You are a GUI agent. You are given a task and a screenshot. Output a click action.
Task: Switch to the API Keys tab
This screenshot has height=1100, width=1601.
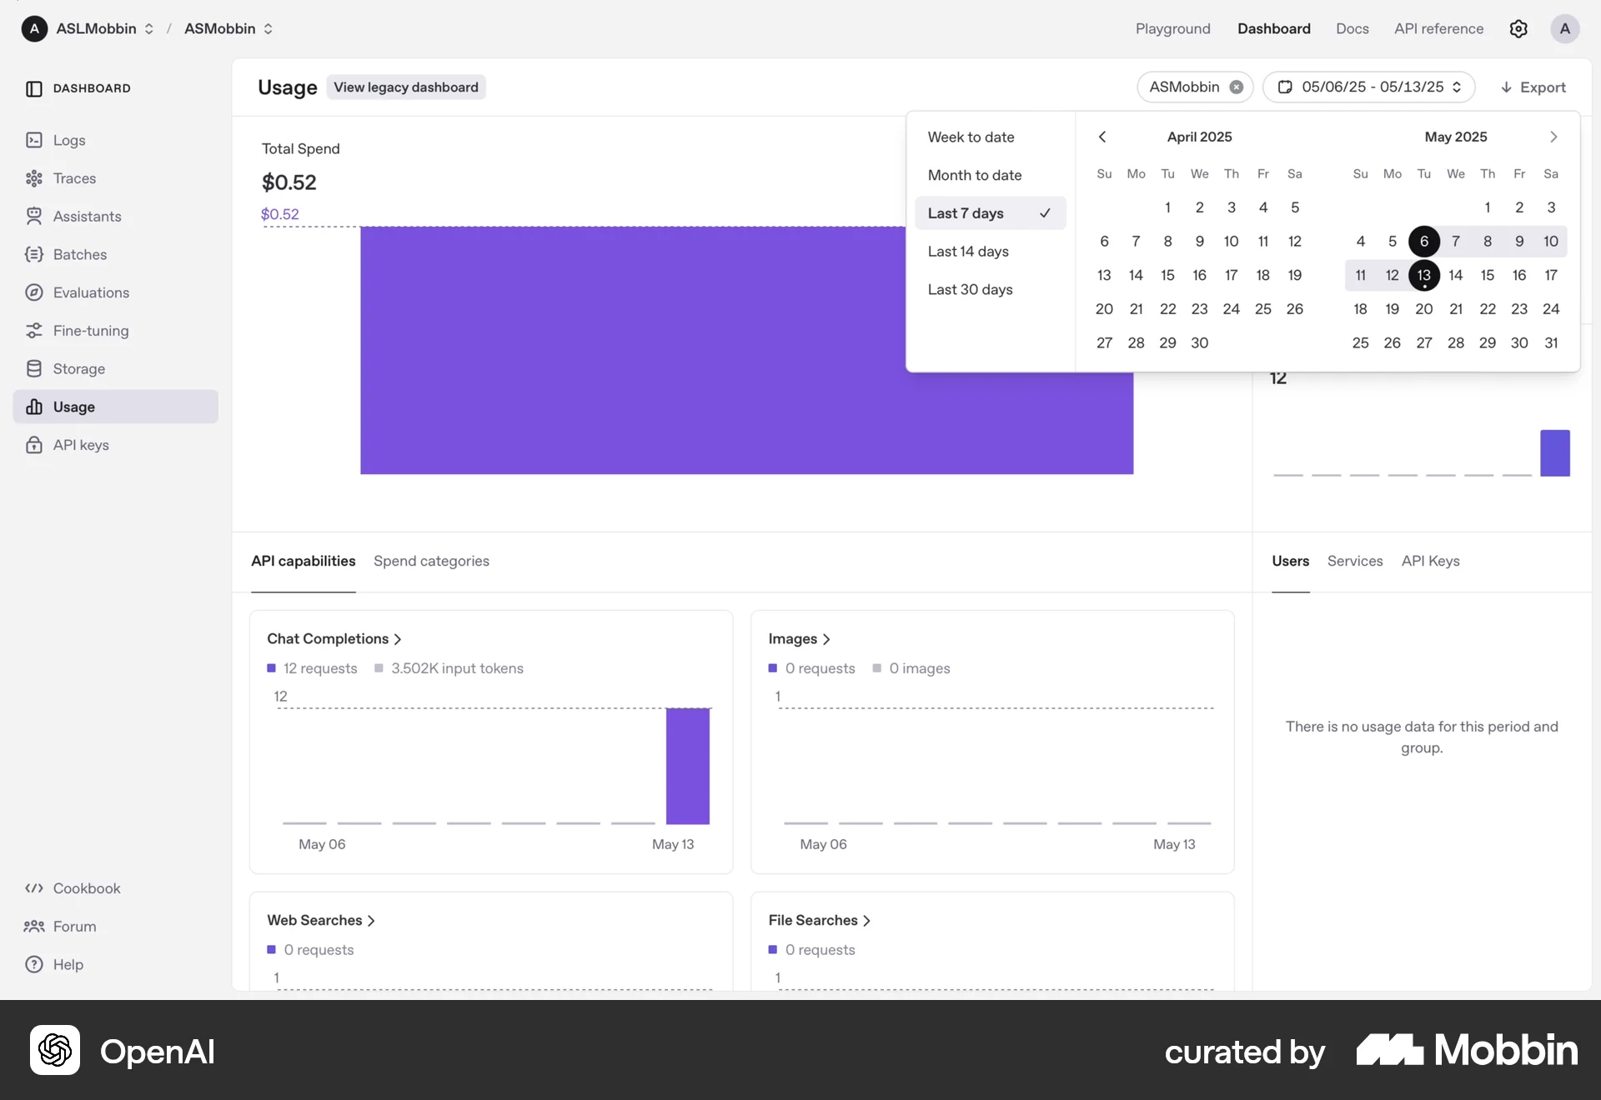click(x=1430, y=561)
